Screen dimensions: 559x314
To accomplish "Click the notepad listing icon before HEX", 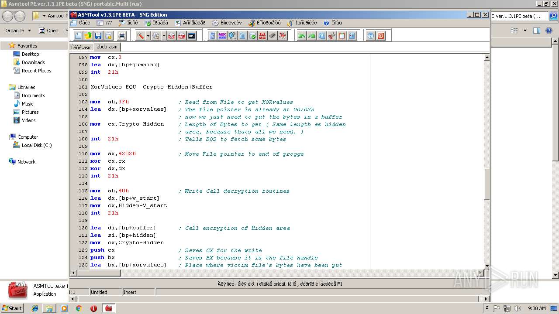I will click(x=212, y=36).
